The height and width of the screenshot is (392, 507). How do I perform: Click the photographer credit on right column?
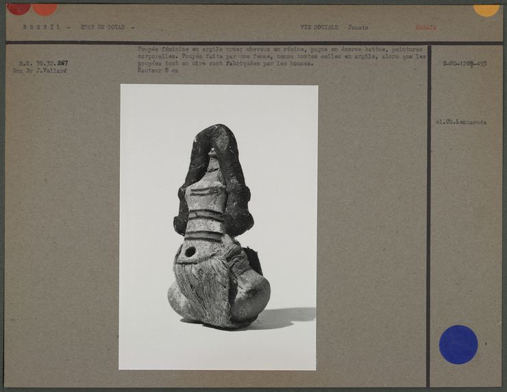pos(460,122)
